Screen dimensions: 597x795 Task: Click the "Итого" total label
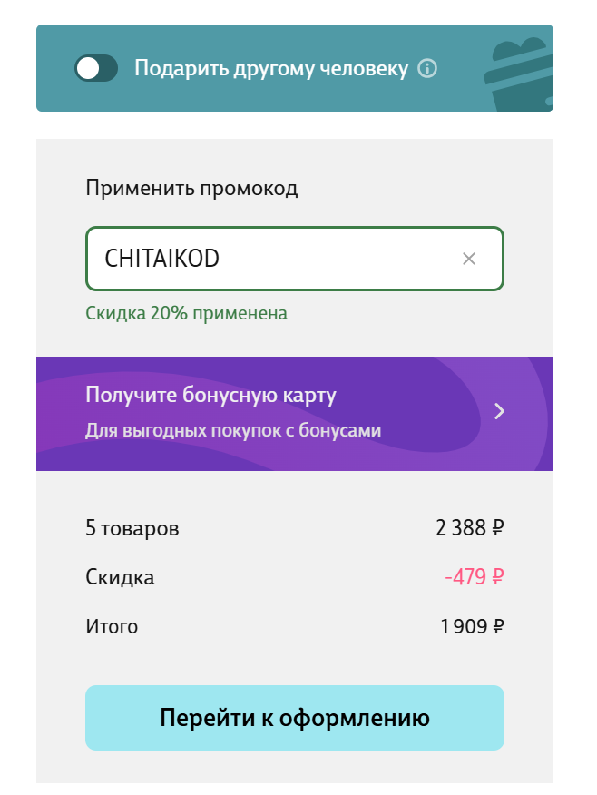click(x=112, y=626)
